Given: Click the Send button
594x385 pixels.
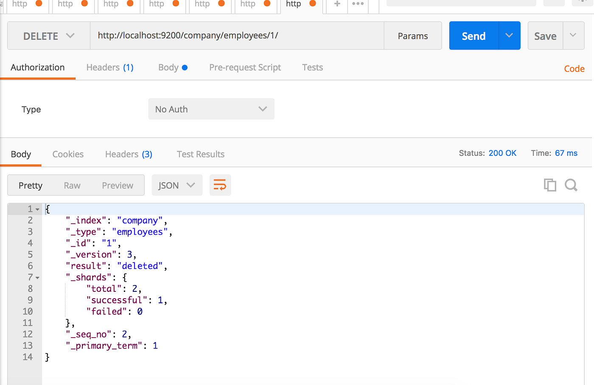Looking at the screenshot, I should tap(474, 36).
